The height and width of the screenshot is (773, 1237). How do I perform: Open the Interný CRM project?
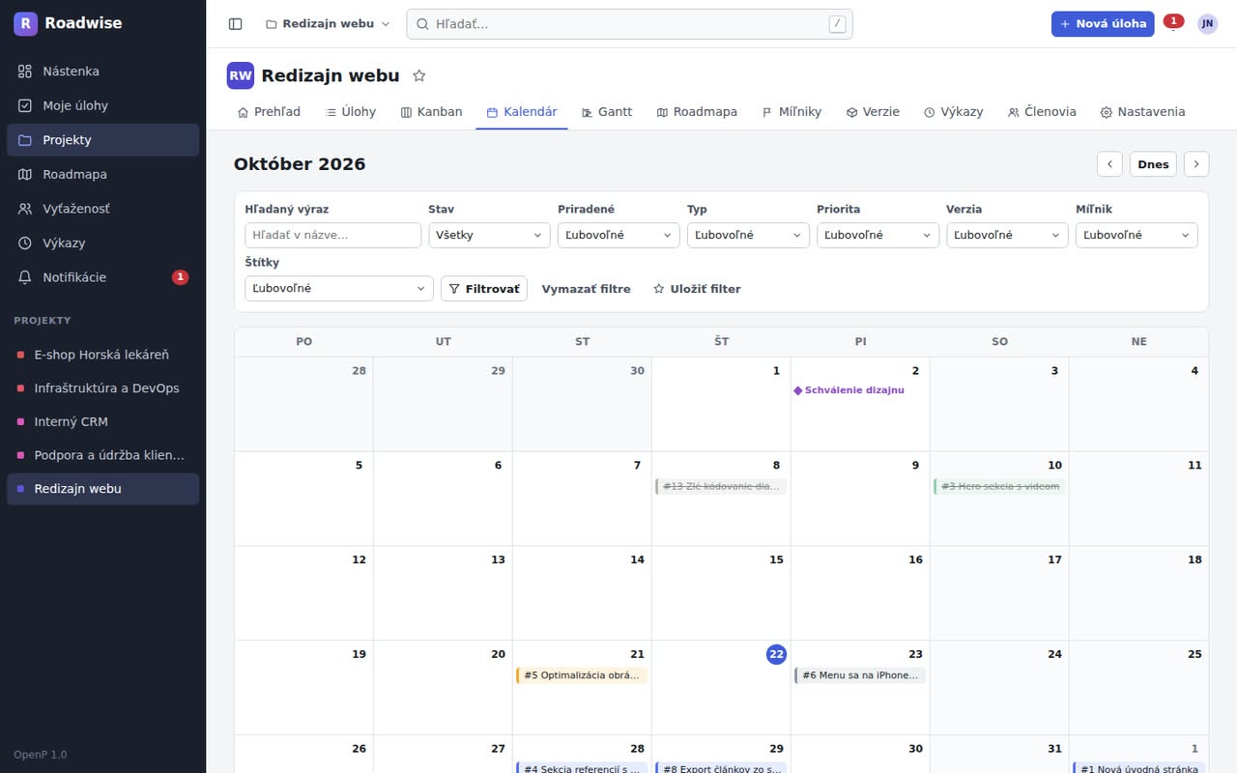click(x=103, y=421)
